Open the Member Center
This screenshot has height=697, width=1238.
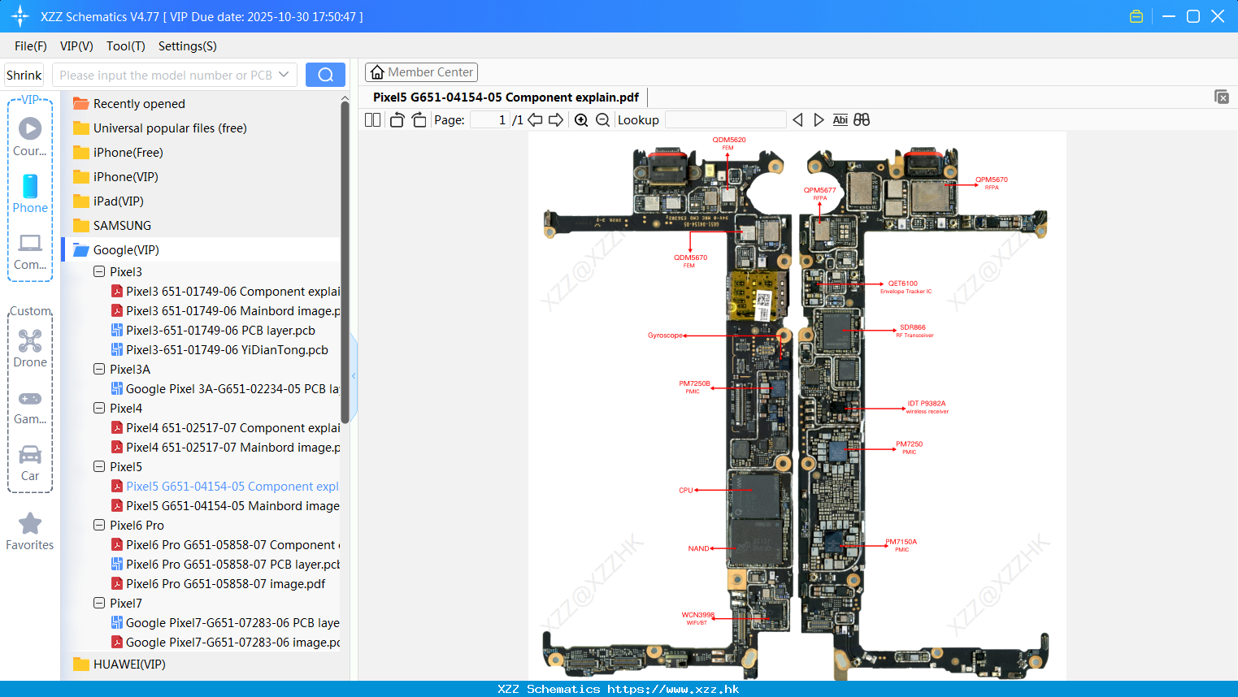pos(421,72)
